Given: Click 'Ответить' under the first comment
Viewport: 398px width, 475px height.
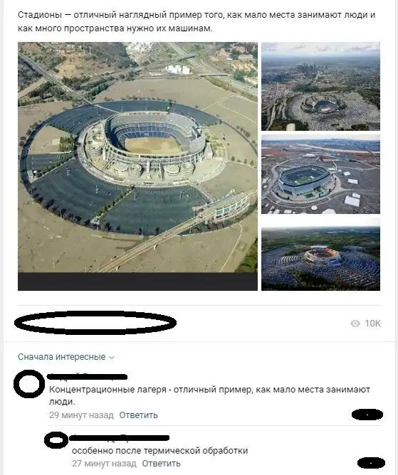Looking at the screenshot, I should tap(138, 415).
